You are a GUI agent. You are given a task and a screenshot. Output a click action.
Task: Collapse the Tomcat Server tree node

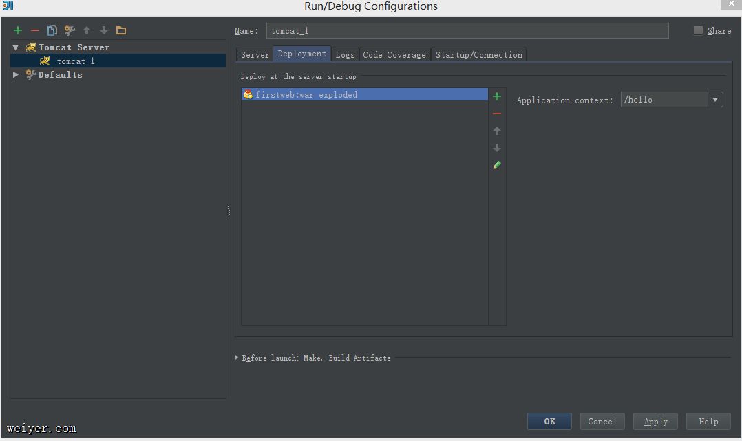click(16, 47)
